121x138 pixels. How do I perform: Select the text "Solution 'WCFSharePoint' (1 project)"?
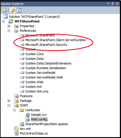tap(34, 17)
